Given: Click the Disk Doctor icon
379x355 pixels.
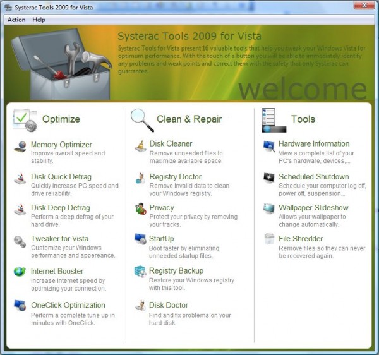Looking at the screenshot, I should [x=140, y=306].
